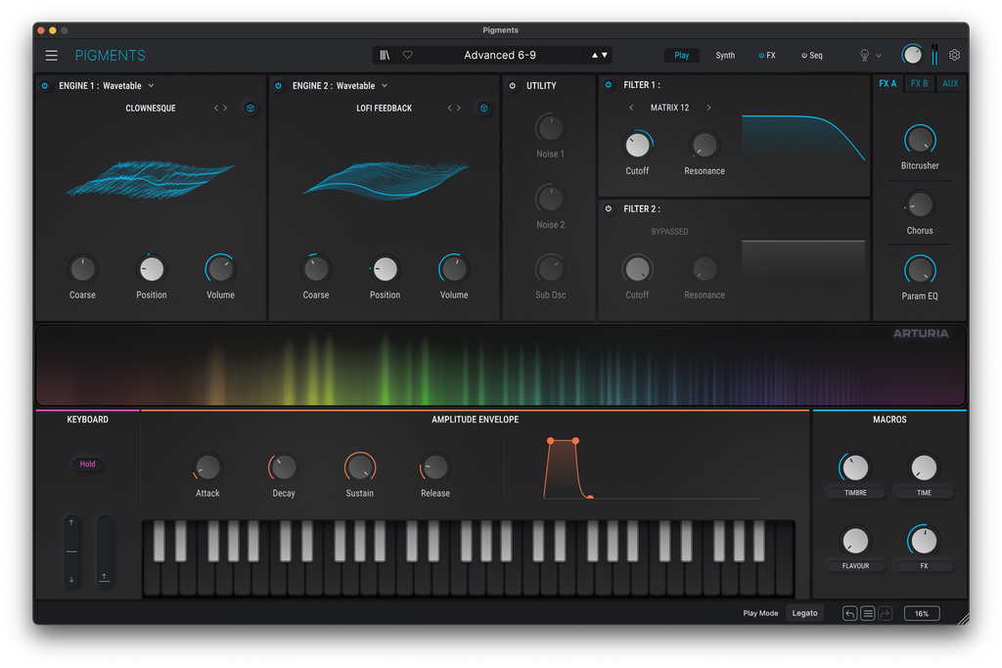This screenshot has height=668, width=1002.
Task: Click Filter 1 Cutoff knob
Action: click(637, 145)
